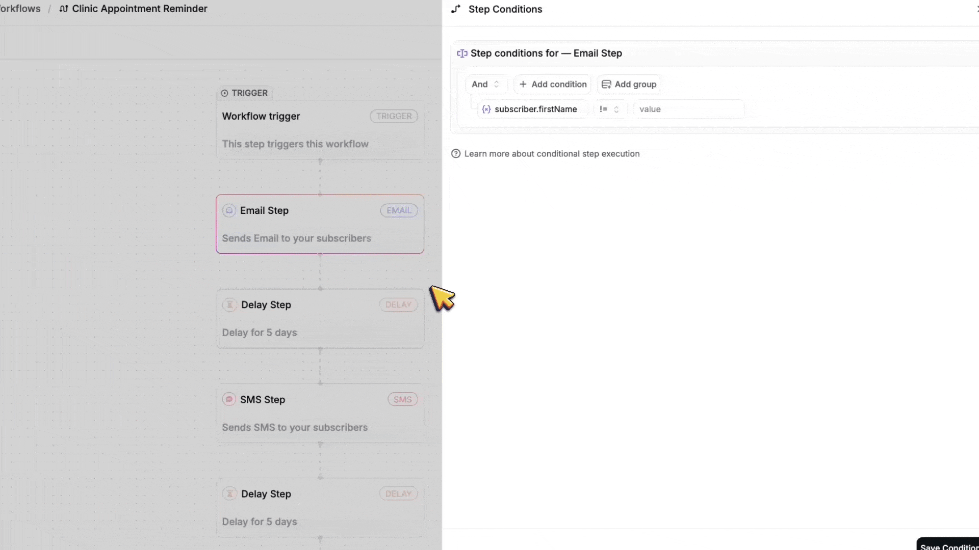This screenshot has width=979, height=550.
Task: Click the variable braces icon in subscriber.firstName
Action: click(486, 109)
